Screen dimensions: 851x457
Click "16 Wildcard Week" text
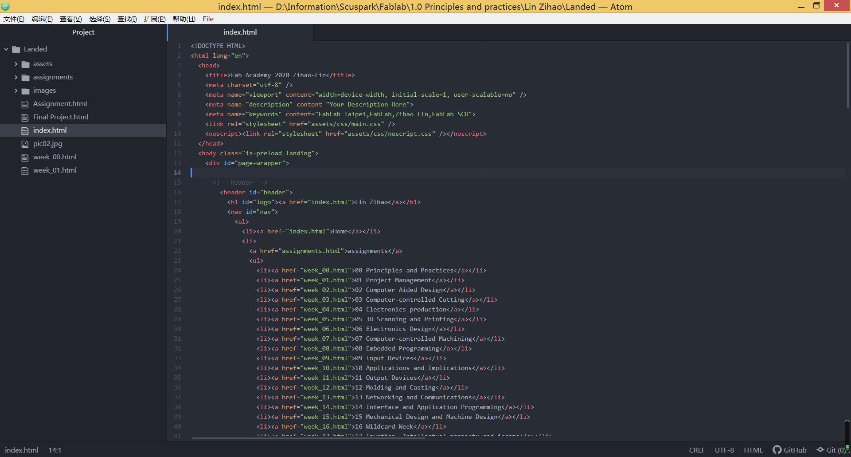coord(384,426)
